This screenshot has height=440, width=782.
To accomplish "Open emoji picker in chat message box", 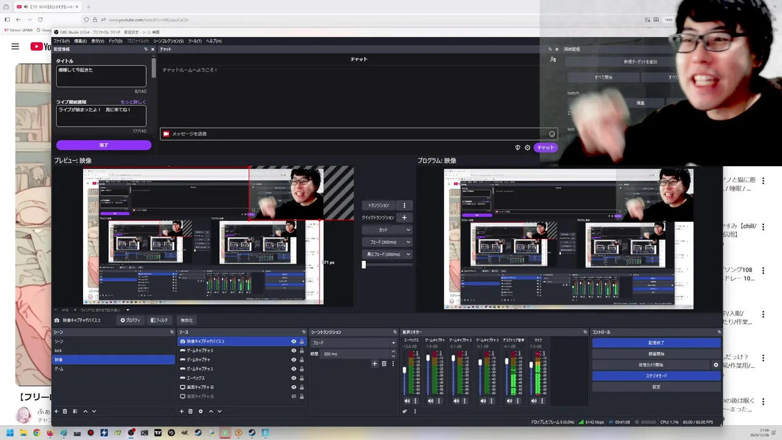I will [x=552, y=134].
